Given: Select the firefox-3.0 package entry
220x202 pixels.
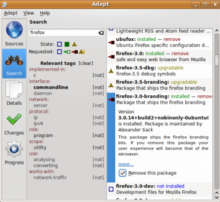Looking at the screenshot, I should tap(160, 56).
